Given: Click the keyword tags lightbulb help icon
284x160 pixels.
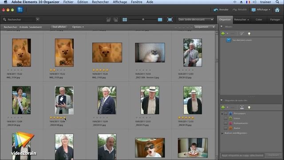Looking at the screenshot, I should [x=249, y=108].
